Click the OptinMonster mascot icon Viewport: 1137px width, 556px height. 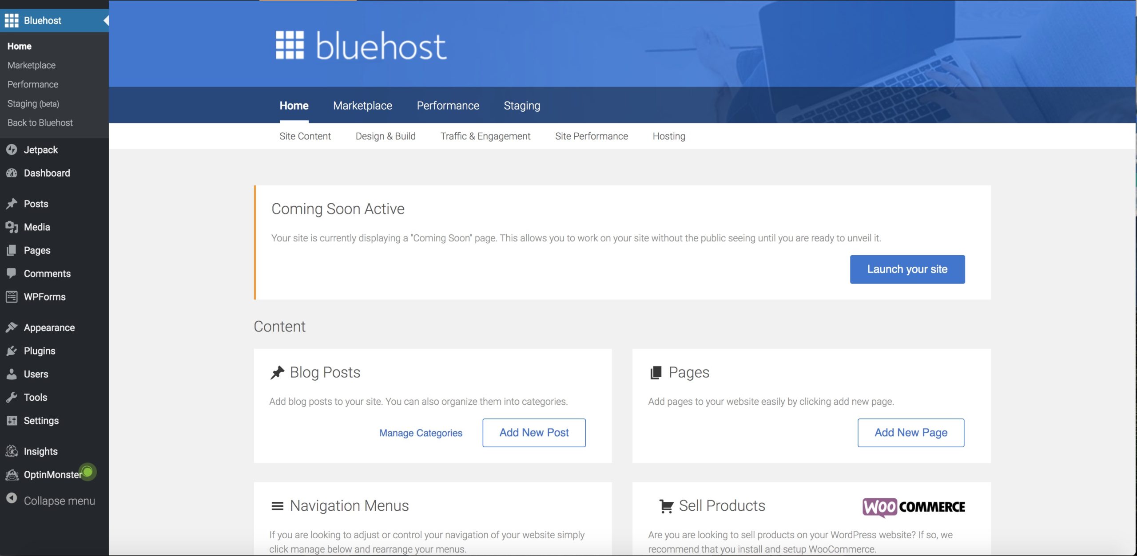(x=12, y=475)
